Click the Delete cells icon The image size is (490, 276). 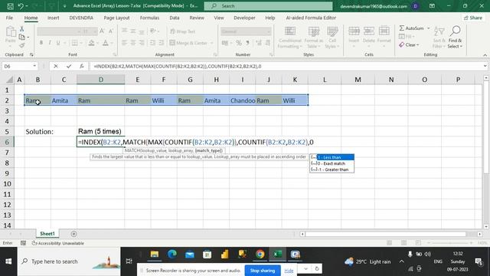(x=369, y=31)
